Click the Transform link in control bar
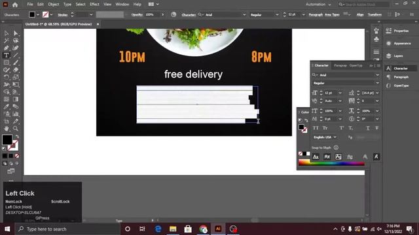Screen dimensions: 419x235 374,14
